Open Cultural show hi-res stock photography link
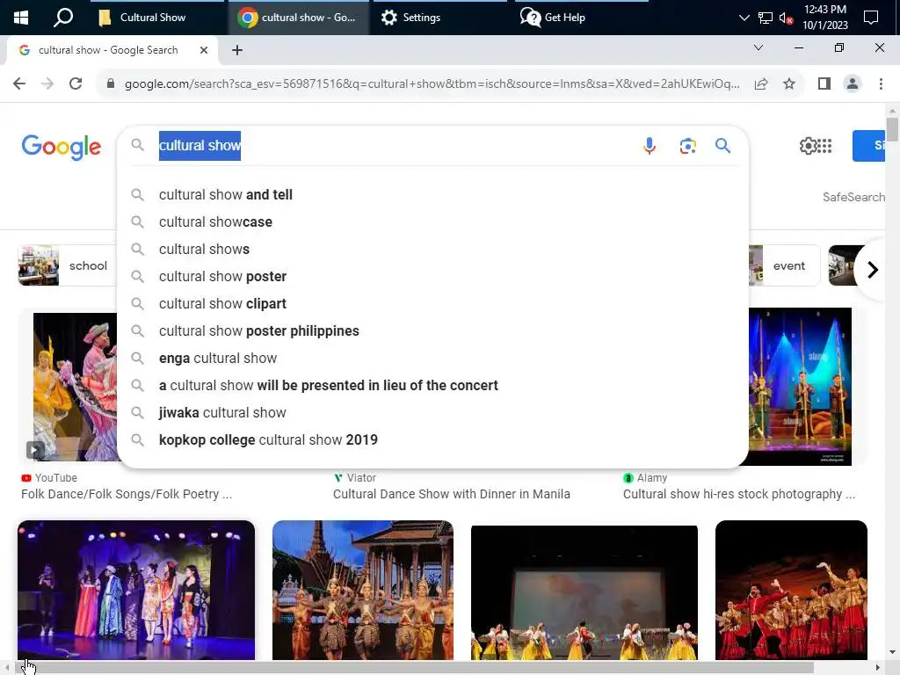Image resolution: width=900 pixels, height=675 pixels. (x=738, y=494)
